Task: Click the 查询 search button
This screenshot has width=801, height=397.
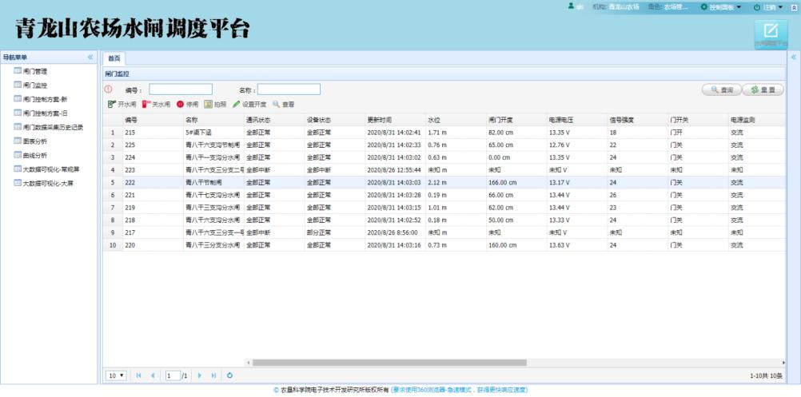Action: [x=721, y=89]
